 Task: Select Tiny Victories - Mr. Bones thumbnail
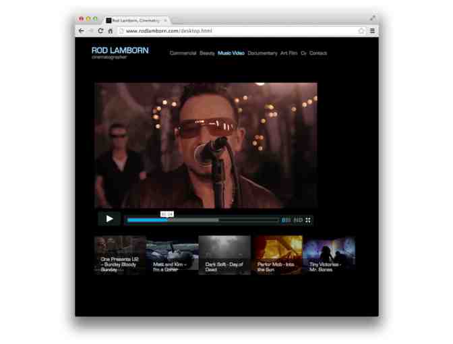(x=328, y=255)
